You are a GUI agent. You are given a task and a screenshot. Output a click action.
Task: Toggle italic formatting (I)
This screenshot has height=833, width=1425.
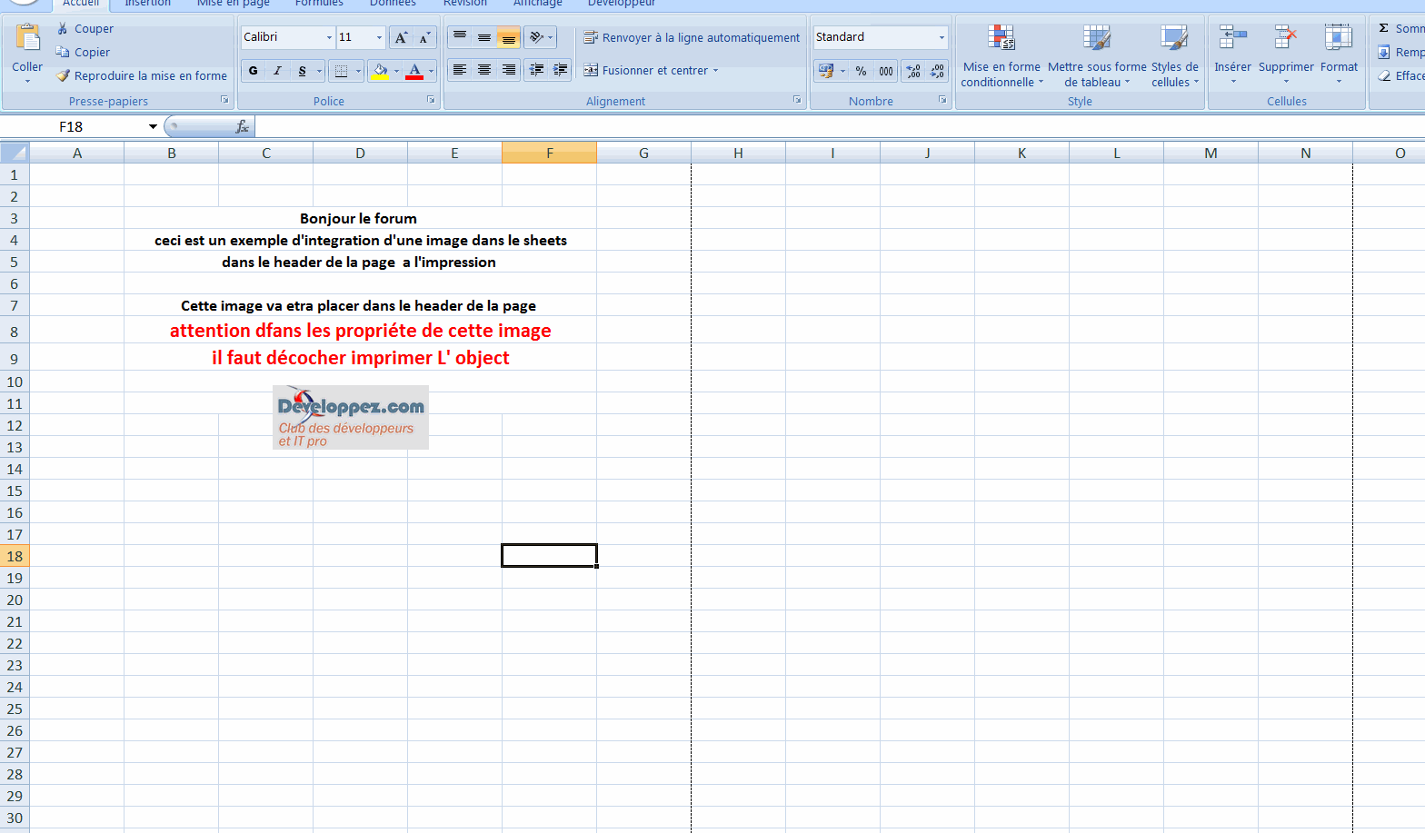coord(277,71)
